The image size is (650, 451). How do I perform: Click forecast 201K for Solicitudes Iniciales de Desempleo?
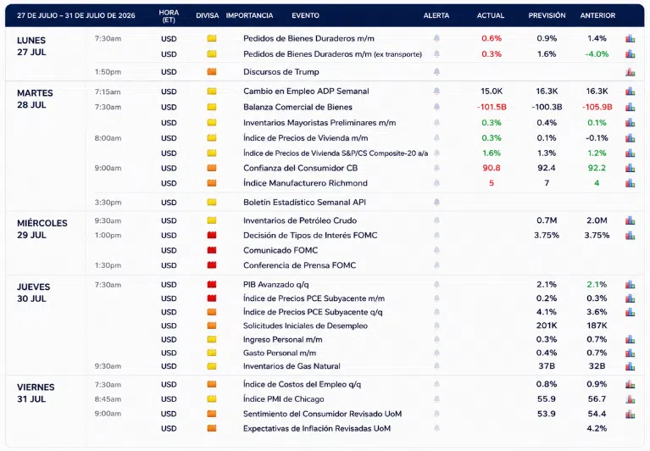(x=547, y=326)
